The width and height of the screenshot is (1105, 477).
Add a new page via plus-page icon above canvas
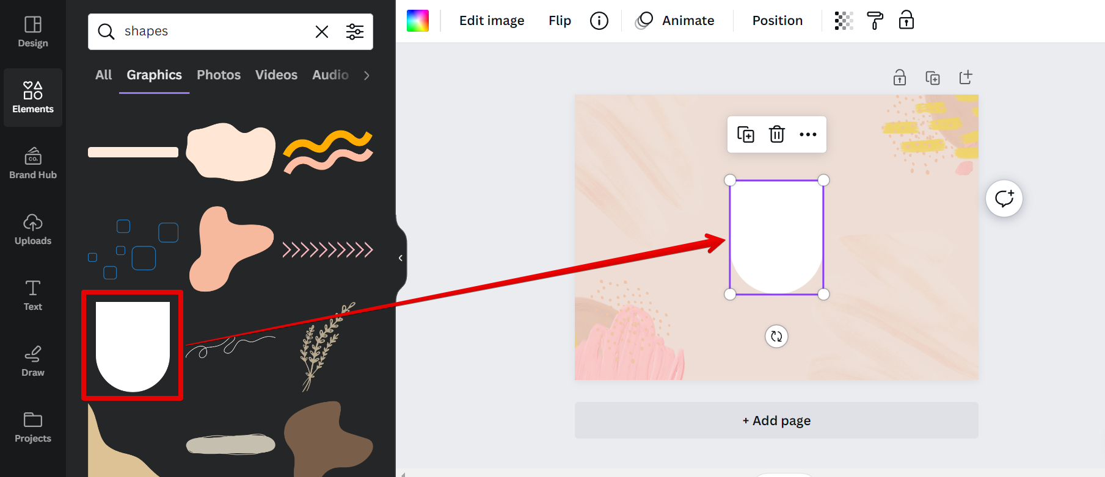966,77
